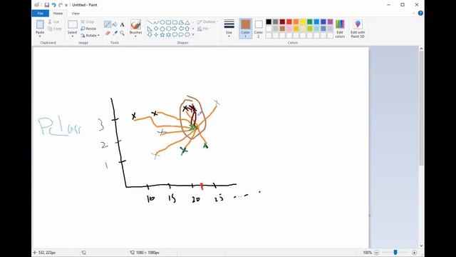Viewport: 456px width, 257px height.
Task: Select the Color picker eyedropper tool
Action: [115, 34]
